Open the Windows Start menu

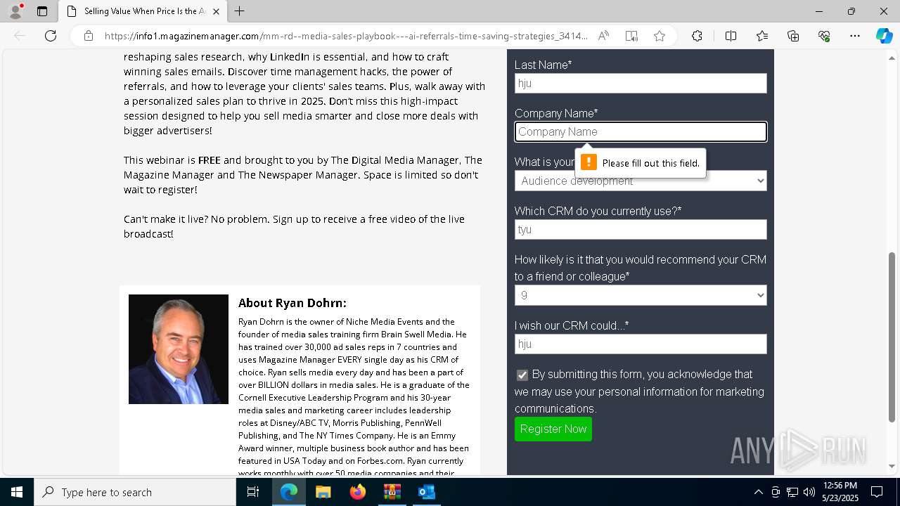pyautogui.click(x=17, y=492)
